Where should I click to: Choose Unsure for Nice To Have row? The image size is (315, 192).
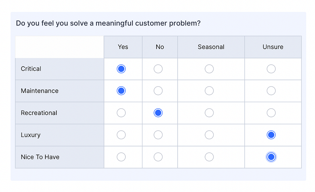click(x=271, y=157)
